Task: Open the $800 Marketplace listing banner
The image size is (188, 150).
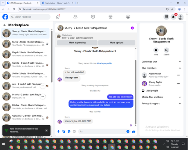Action: (96, 36)
